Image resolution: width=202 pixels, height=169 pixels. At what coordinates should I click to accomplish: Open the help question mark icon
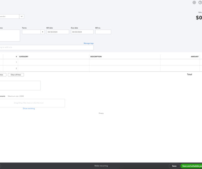click(200, 2)
